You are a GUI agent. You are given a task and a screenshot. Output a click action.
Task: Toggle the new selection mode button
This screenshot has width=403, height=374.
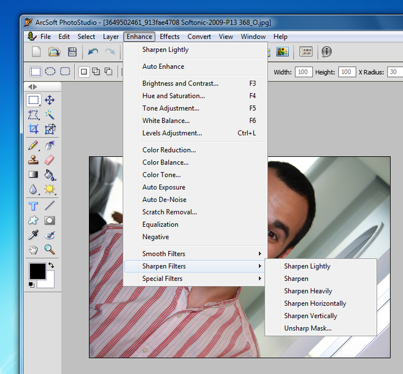(84, 72)
